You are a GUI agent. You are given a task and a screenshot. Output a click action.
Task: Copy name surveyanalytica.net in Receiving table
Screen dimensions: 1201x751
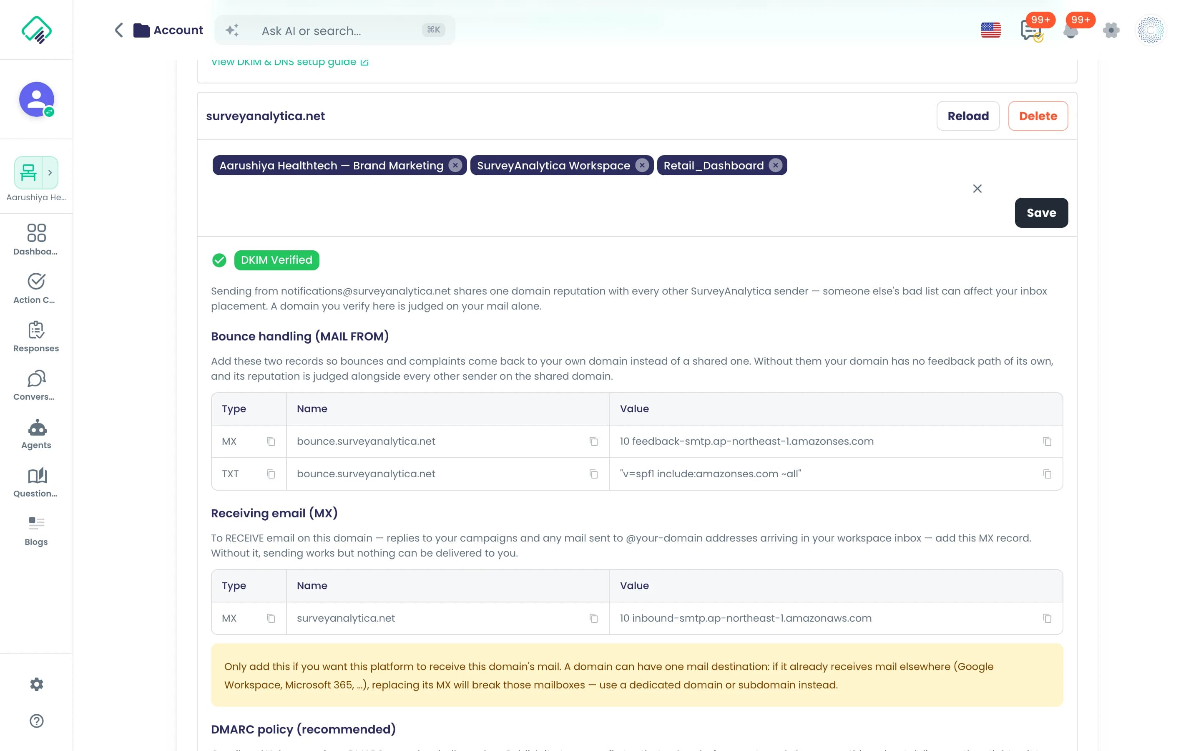(x=593, y=618)
